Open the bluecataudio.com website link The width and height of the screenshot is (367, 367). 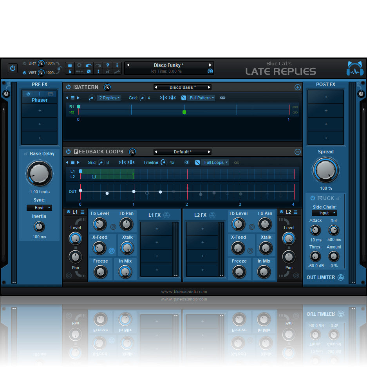pos(184,291)
